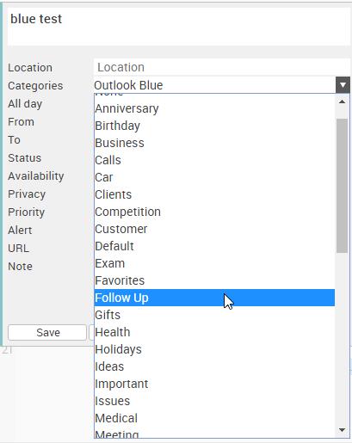Viewport: 352px width, 443px height.
Task: Choose Business from the category list
Action: (214, 143)
